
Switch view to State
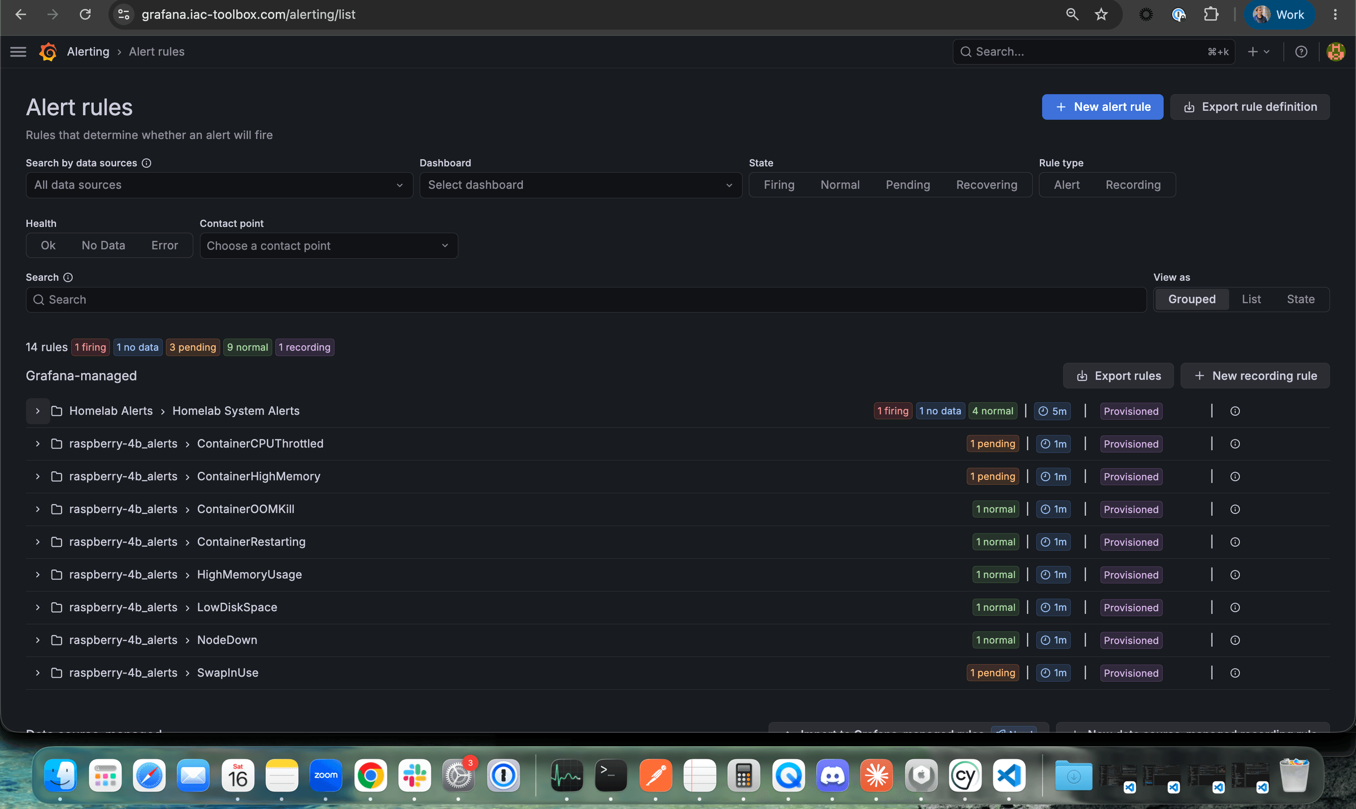[1300, 299]
